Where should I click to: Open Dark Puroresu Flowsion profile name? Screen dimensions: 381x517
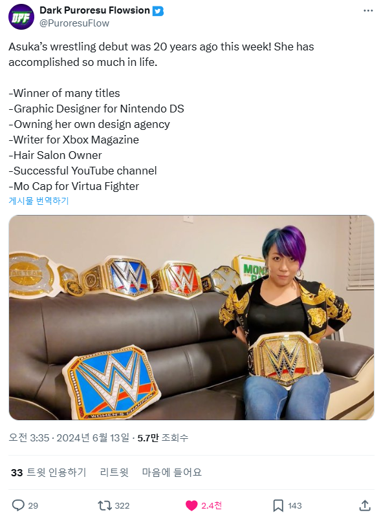click(94, 10)
